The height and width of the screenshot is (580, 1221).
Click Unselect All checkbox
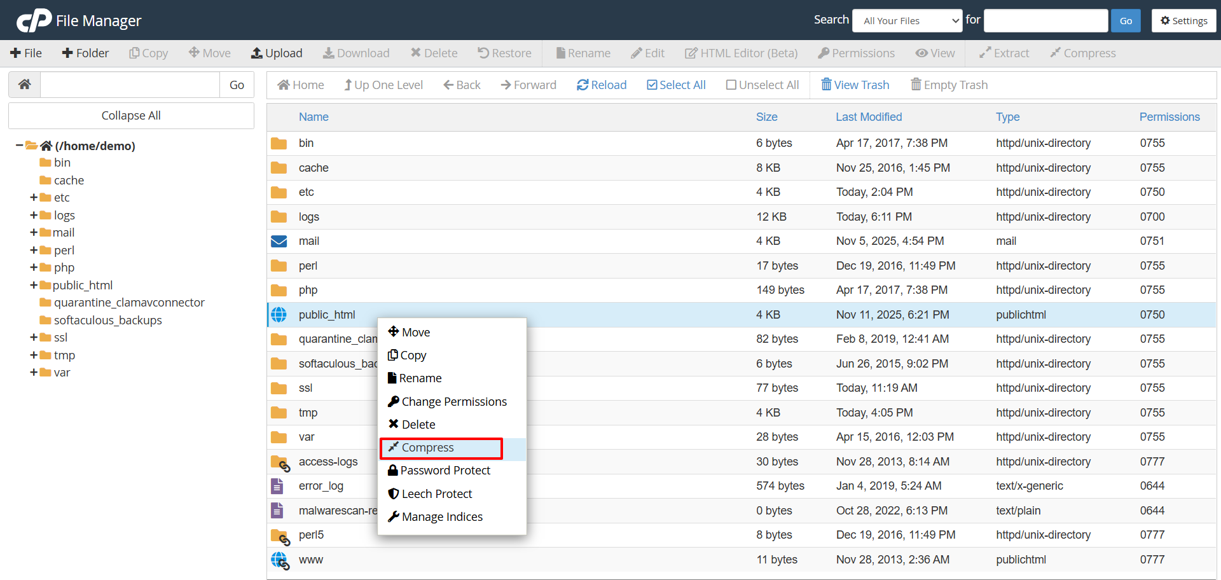(x=762, y=85)
